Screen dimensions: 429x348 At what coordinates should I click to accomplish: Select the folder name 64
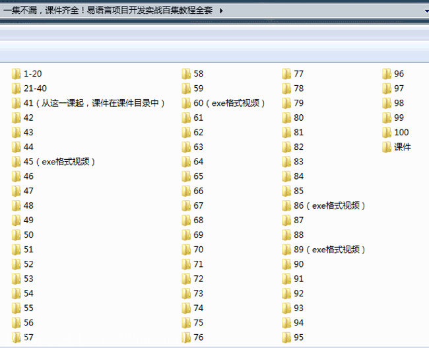click(x=199, y=162)
